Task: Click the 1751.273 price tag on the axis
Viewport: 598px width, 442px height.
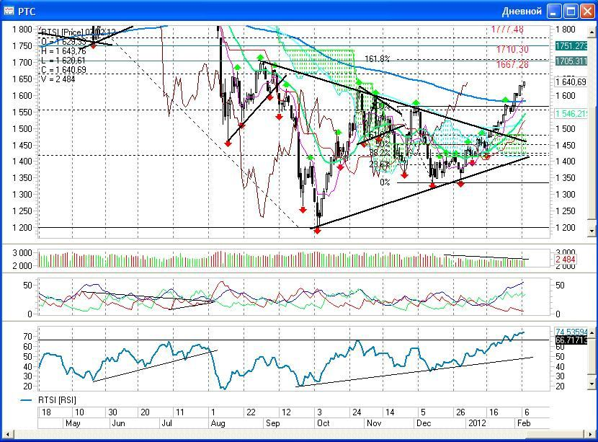Action: pos(571,46)
